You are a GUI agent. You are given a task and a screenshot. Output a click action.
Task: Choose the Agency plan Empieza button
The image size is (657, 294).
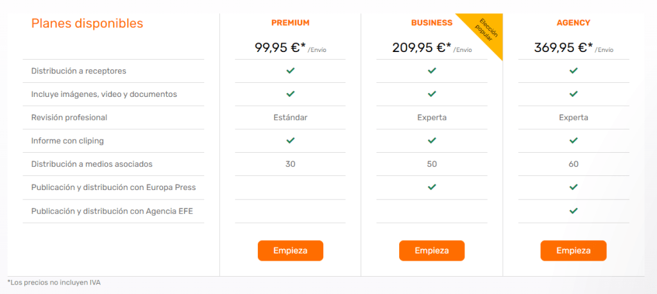coord(573,250)
